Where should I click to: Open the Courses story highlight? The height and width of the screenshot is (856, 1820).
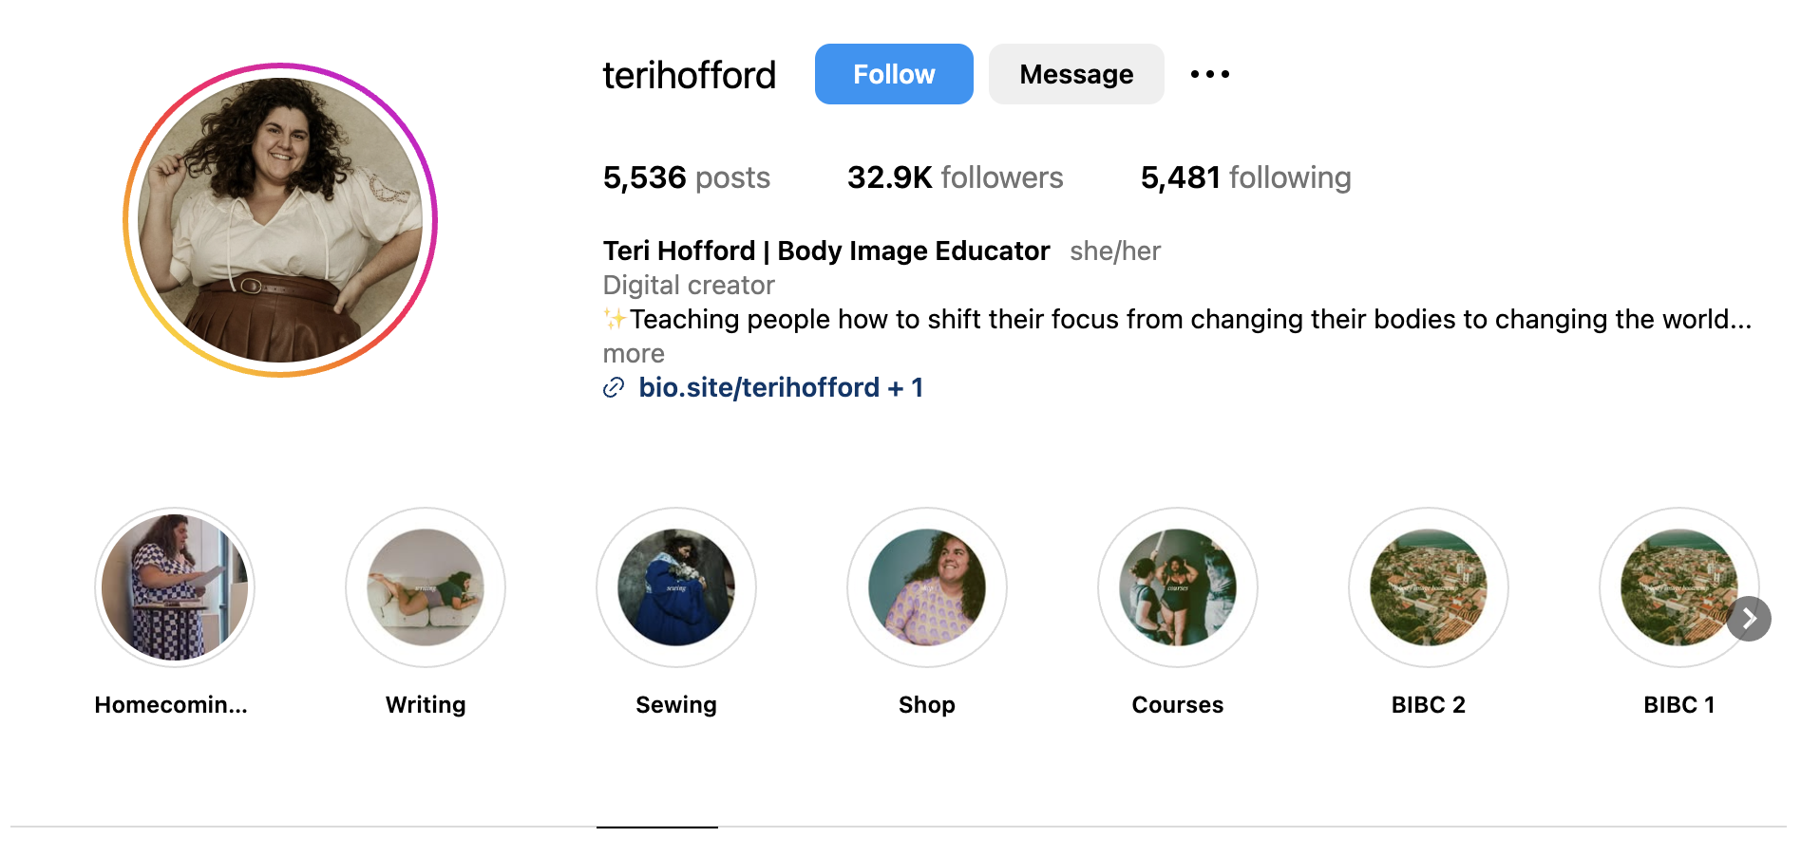tap(1178, 587)
